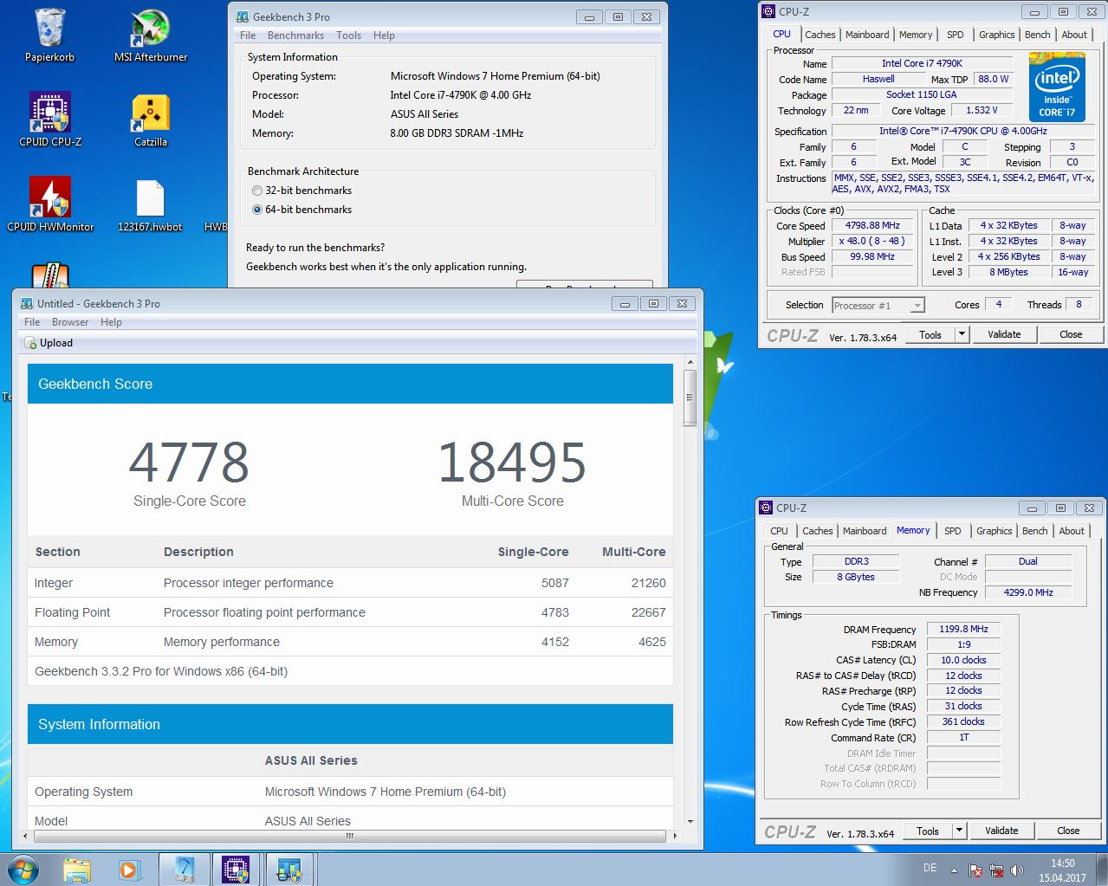The width and height of the screenshot is (1108, 886).
Task: Open the Papierkorb recycle bin icon
Action: tap(50, 36)
